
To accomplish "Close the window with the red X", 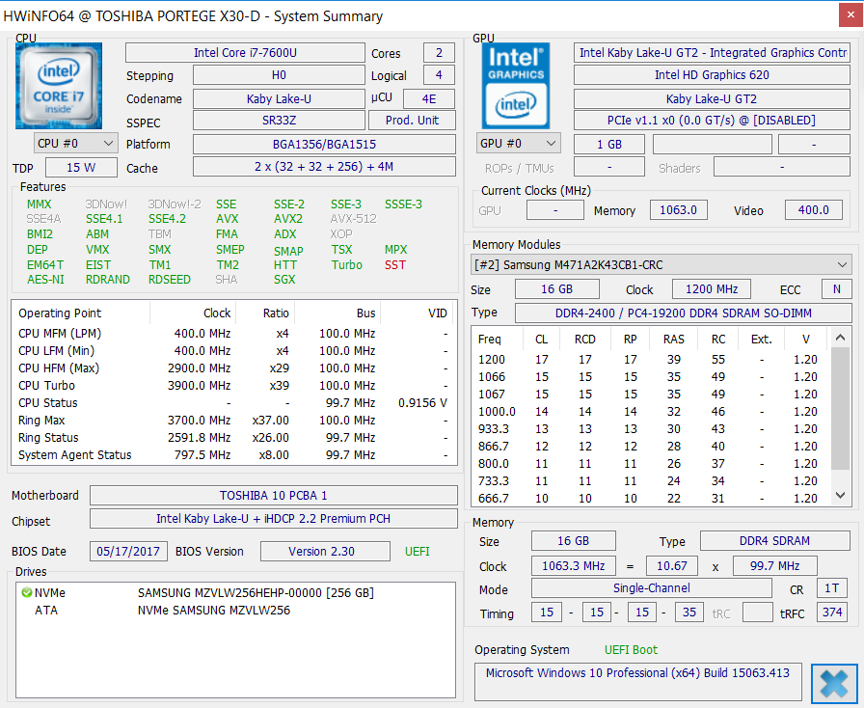I will pyautogui.click(x=851, y=15).
